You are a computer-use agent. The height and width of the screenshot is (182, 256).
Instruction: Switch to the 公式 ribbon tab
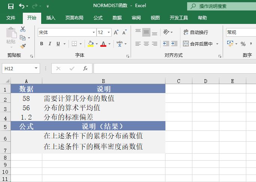98,18
